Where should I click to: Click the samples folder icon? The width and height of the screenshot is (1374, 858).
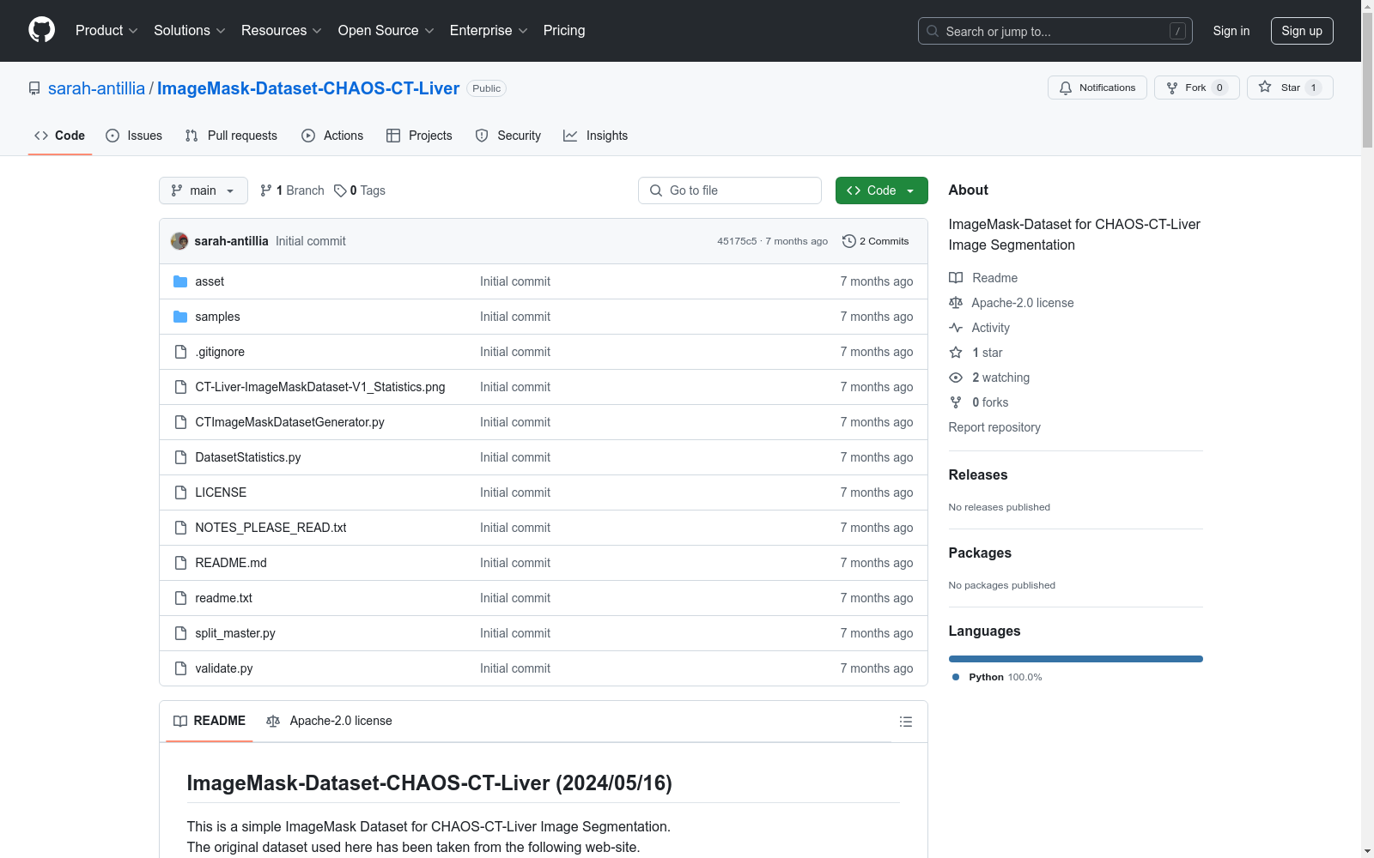click(x=180, y=317)
